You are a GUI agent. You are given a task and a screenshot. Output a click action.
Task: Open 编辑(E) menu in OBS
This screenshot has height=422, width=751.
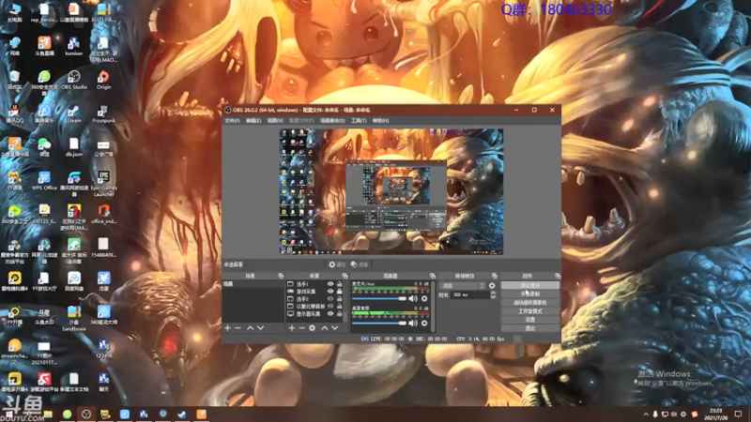pos(253,121)
